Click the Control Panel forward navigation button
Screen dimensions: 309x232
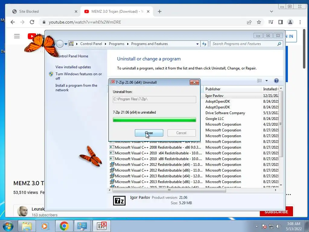pyautogui.click(x=60, y=44)
